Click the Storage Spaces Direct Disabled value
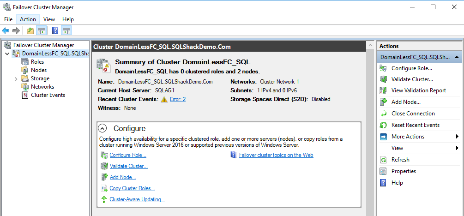 pyautogui.click(x=321, y=99)
